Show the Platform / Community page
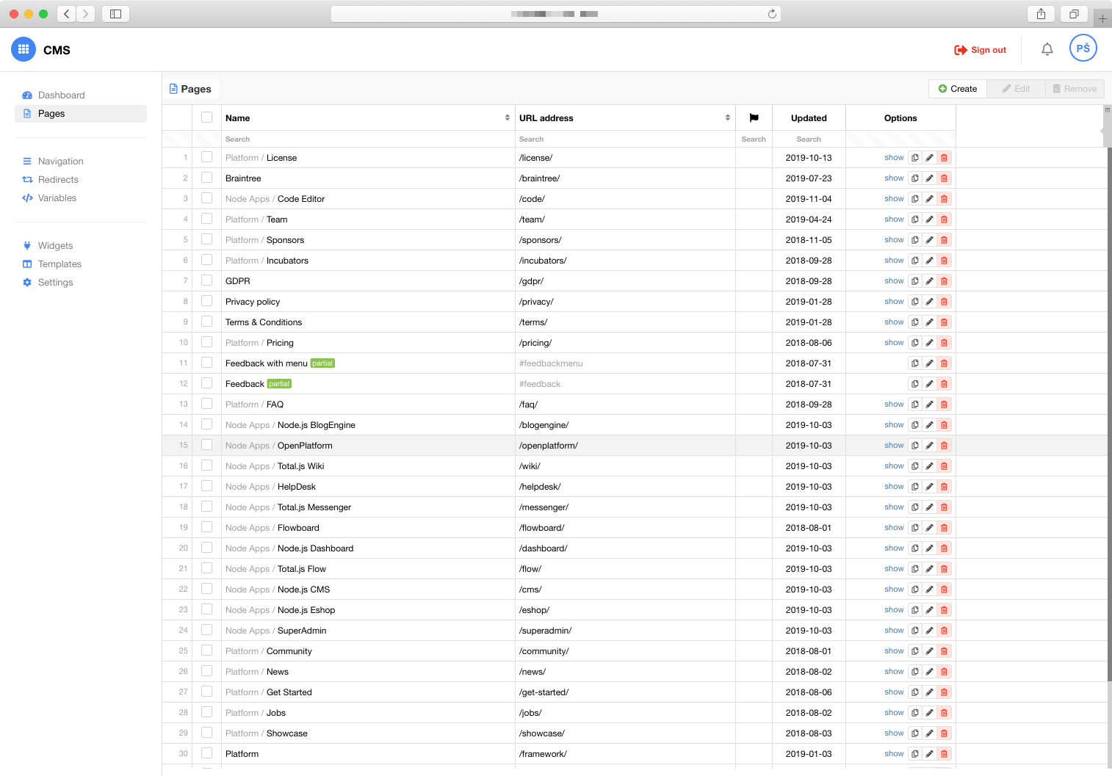This screenshot has width=1112, height=776. (x=894, y=651)
